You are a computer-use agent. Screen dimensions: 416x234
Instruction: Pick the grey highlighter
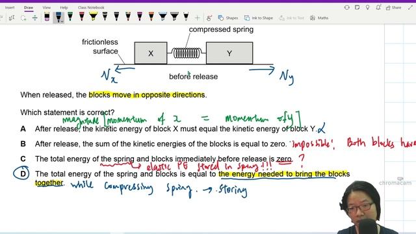click(174, 17)
